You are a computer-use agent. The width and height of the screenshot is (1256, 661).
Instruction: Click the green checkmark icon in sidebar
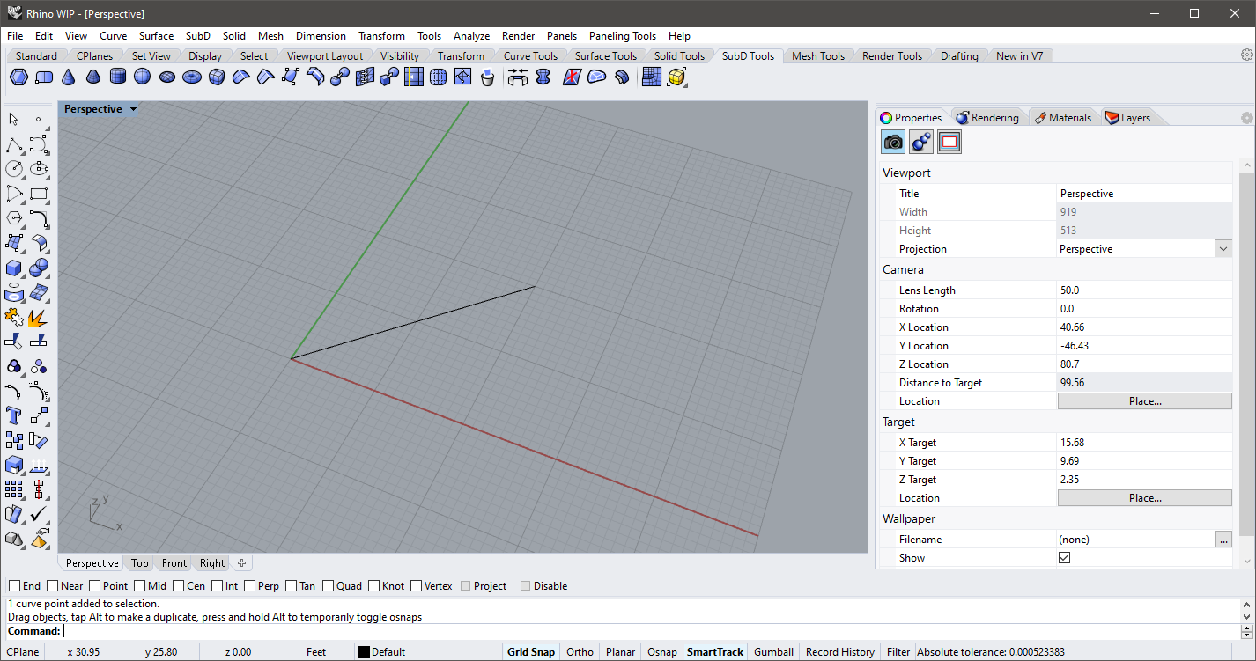tap(38, 513)
